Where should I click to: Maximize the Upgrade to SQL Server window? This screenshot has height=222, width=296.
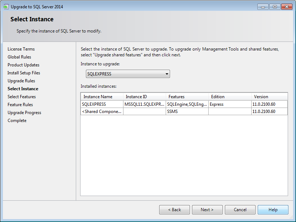[x=275, y=7]
